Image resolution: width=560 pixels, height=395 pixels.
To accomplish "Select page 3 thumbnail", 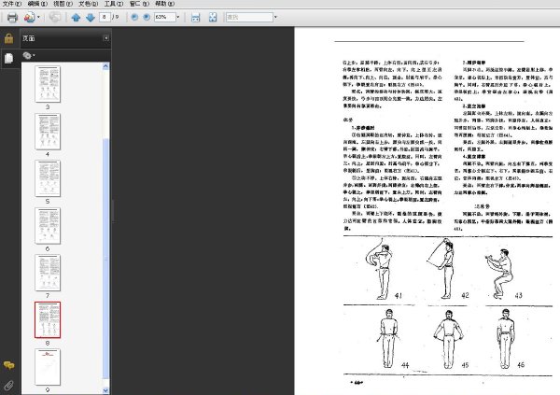I will 48,84.
